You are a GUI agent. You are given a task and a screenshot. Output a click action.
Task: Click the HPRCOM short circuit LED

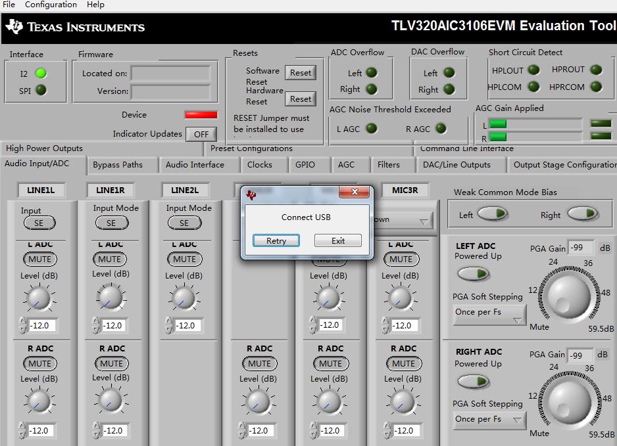tap(597, 87)
